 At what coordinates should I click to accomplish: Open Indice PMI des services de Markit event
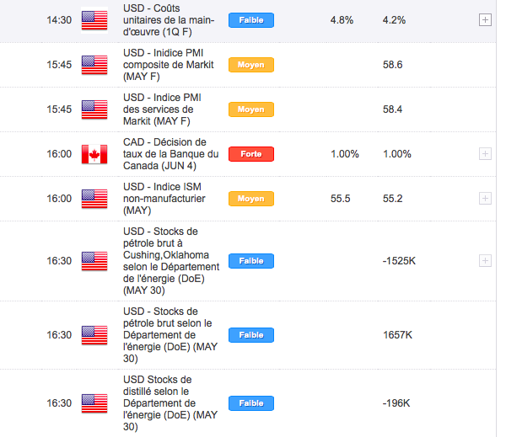(162, 109)
